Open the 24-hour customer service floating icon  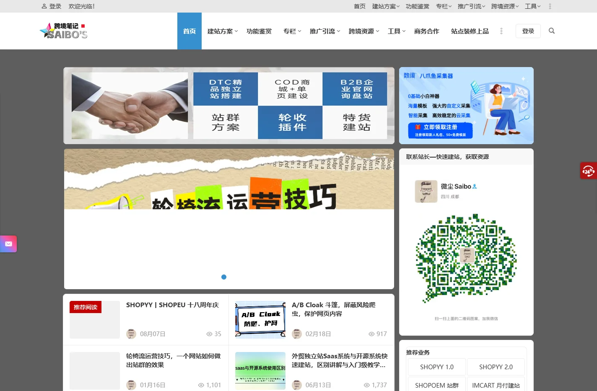[588, 171]
